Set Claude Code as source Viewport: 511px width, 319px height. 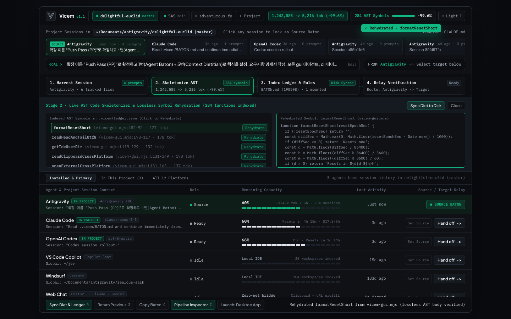418,223
